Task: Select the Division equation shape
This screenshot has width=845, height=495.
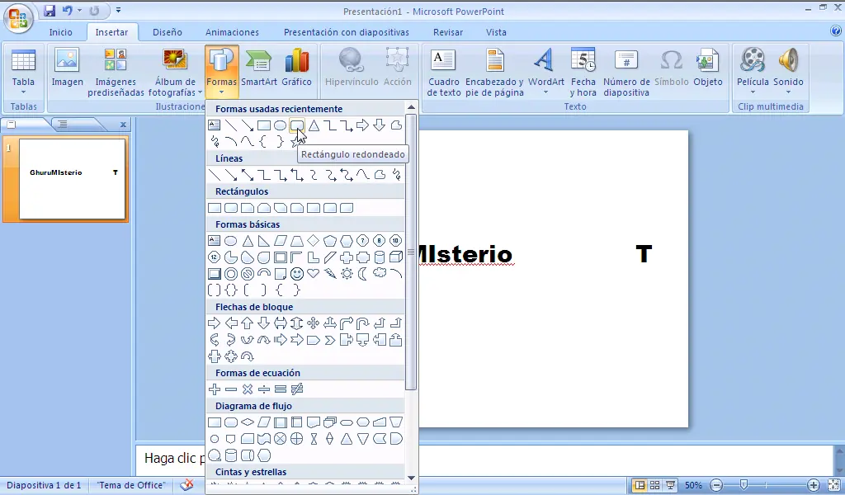Action: click(263, 389)
